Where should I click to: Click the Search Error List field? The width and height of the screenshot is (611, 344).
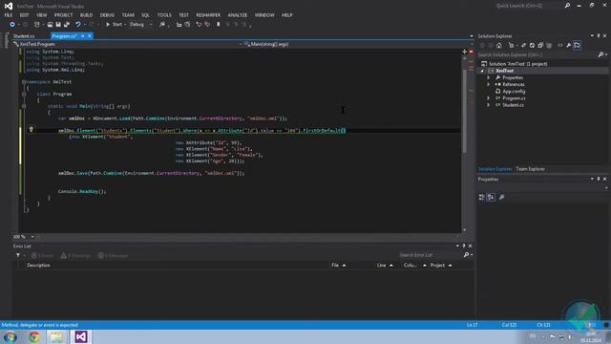(431, 255)
